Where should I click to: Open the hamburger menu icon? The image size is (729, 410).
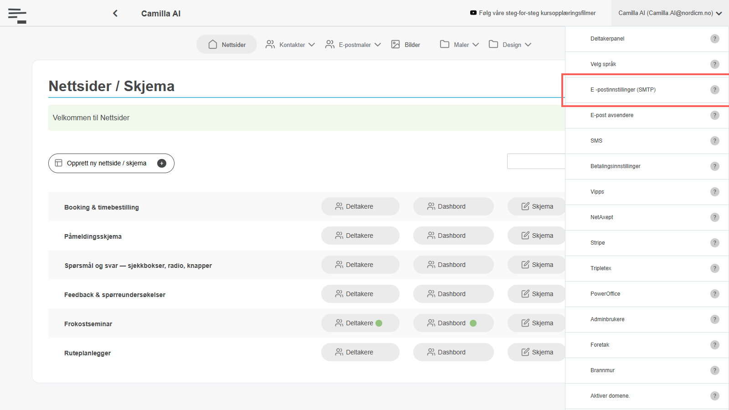click(x=17, y=15)
